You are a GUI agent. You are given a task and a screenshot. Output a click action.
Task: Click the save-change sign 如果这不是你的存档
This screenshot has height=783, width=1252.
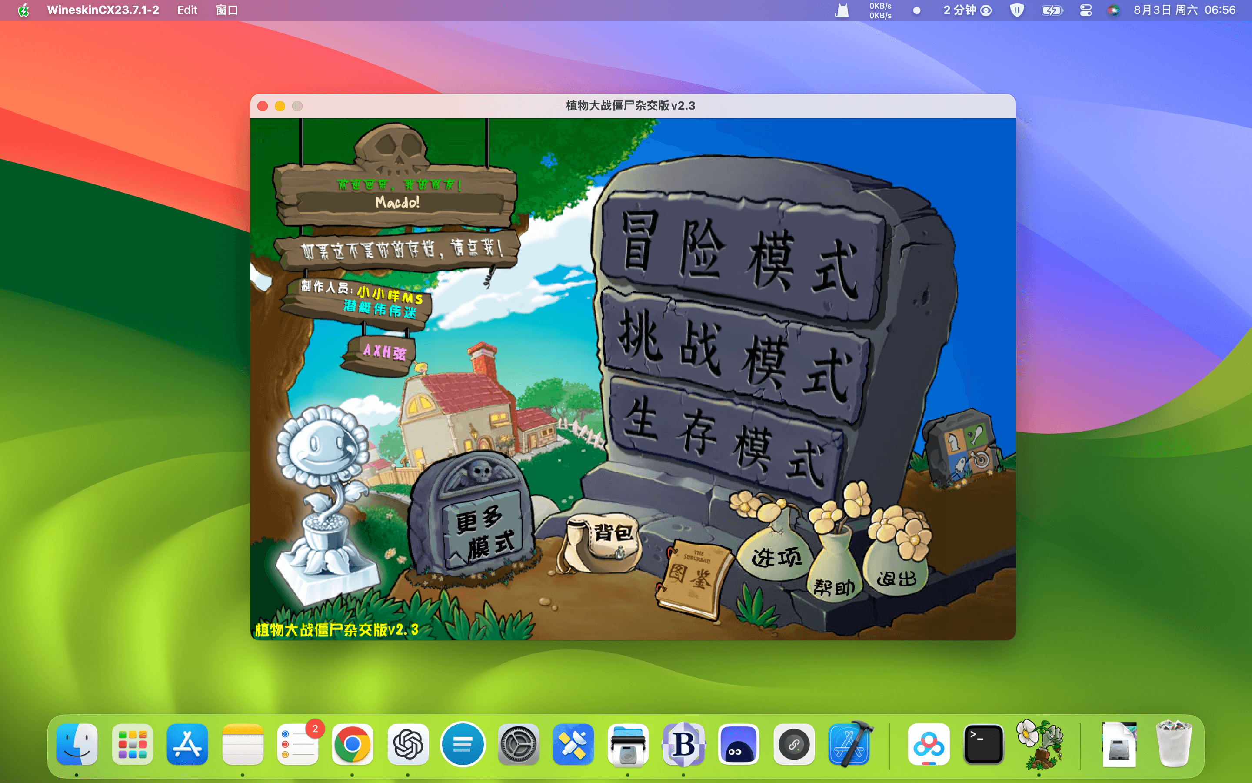coord(398,249)
